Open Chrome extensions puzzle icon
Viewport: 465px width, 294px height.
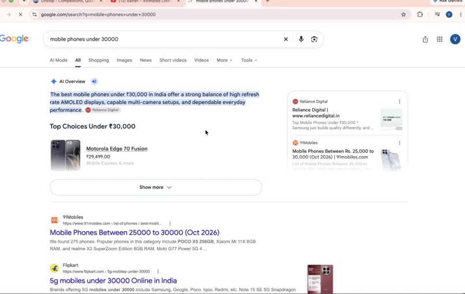click(419, 14)
